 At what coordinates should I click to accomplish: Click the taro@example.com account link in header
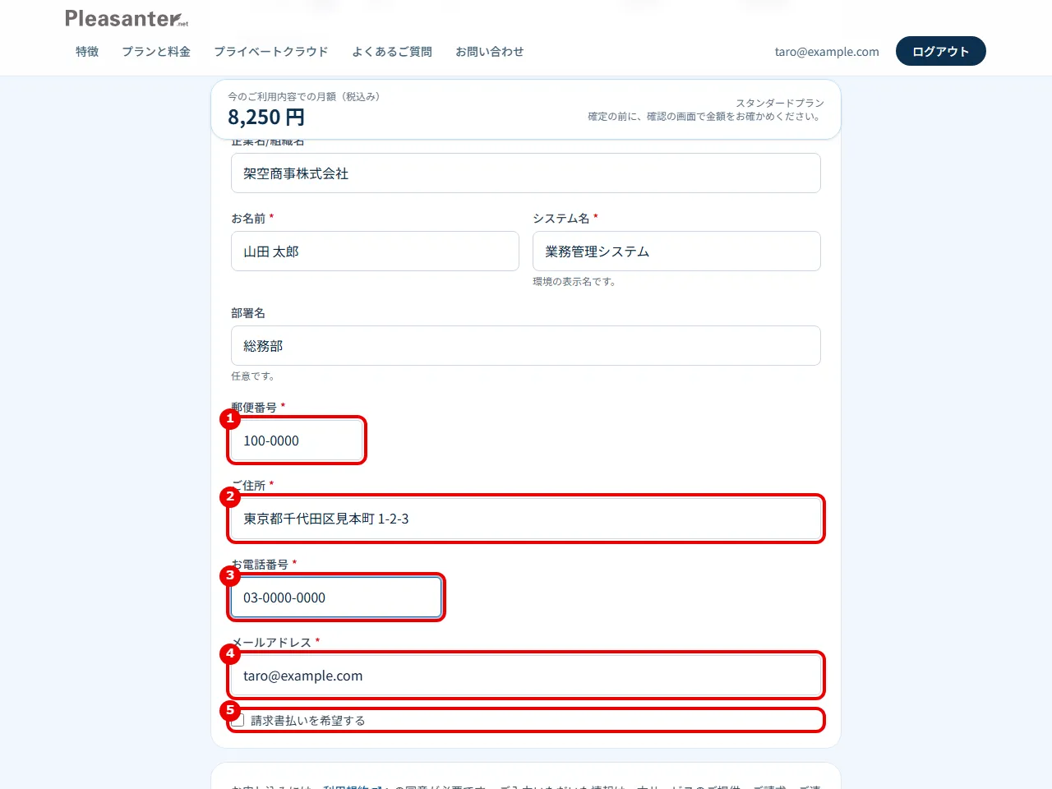(827, 52)
